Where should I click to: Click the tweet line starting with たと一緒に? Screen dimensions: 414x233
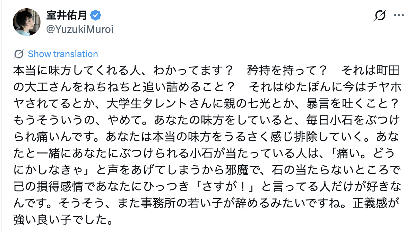[x=204, y=153]
